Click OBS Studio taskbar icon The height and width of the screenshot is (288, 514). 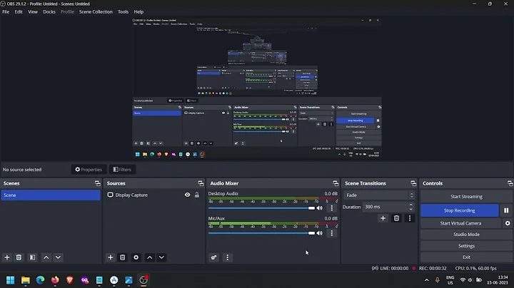pos(143,280)
